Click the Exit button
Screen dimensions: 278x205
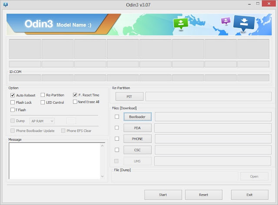coord(249,195)
